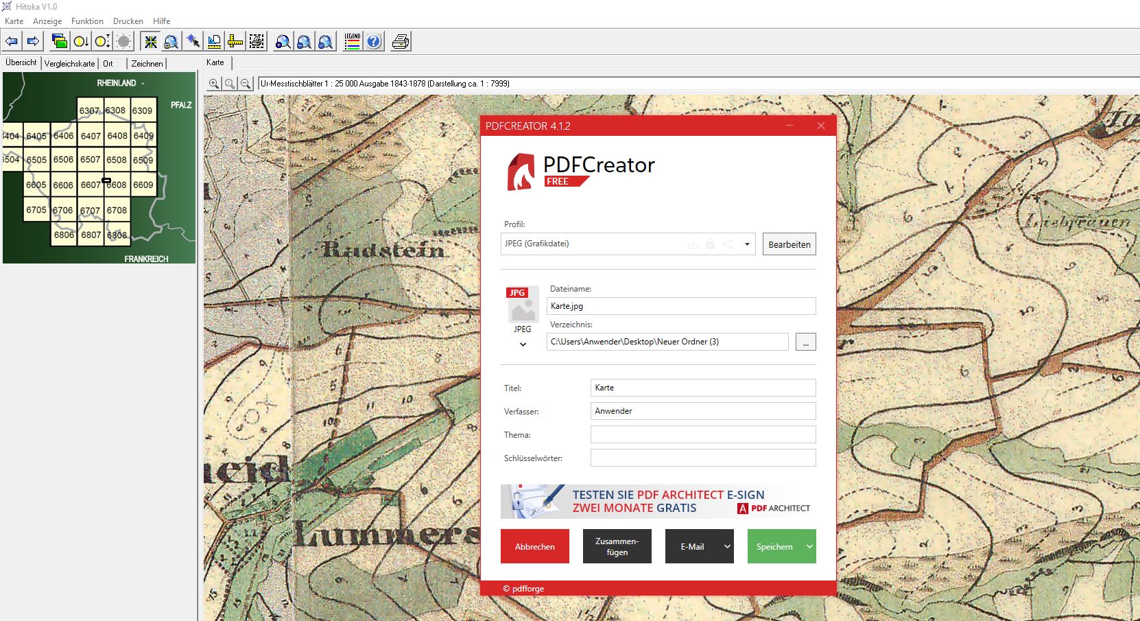Screen dimensions: 1140x621
Task: Open the Drucken menu
Action: point(128,21)
